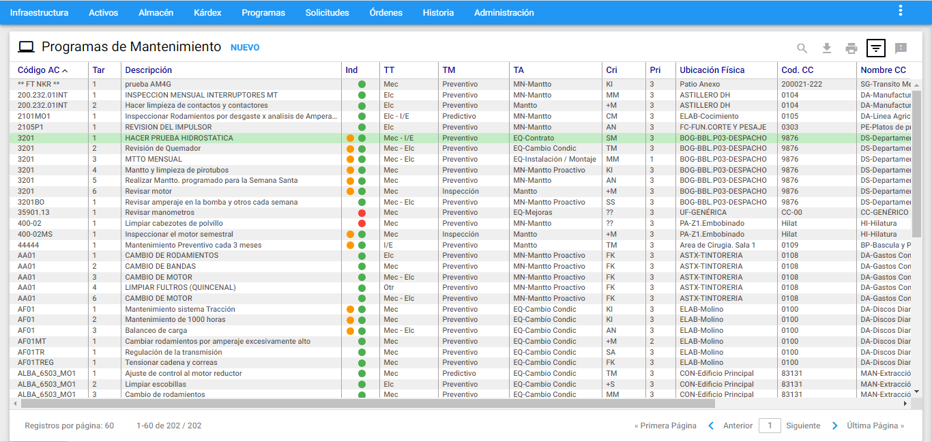Open the Programas menu
Screen dimensions: 932x442
(263, 12)
